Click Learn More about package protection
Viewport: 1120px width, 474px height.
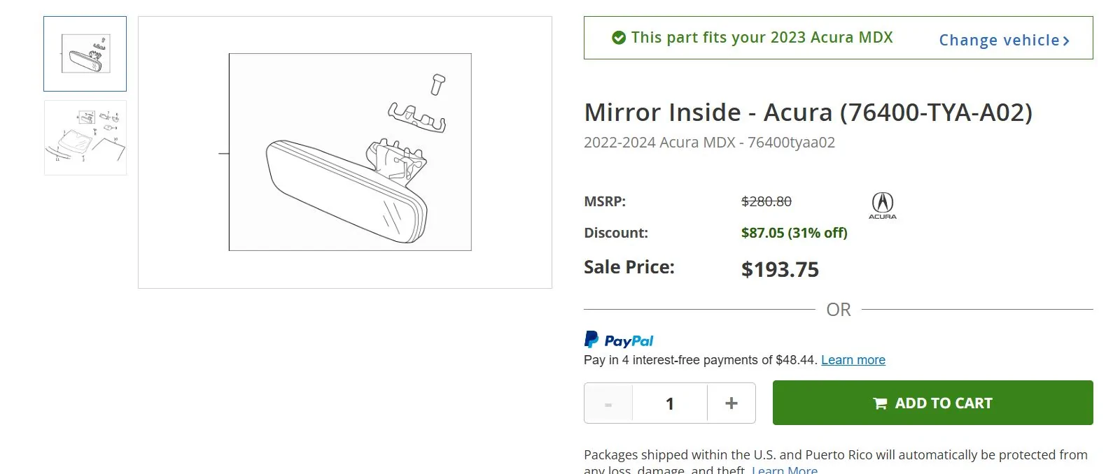pos(785,469)
